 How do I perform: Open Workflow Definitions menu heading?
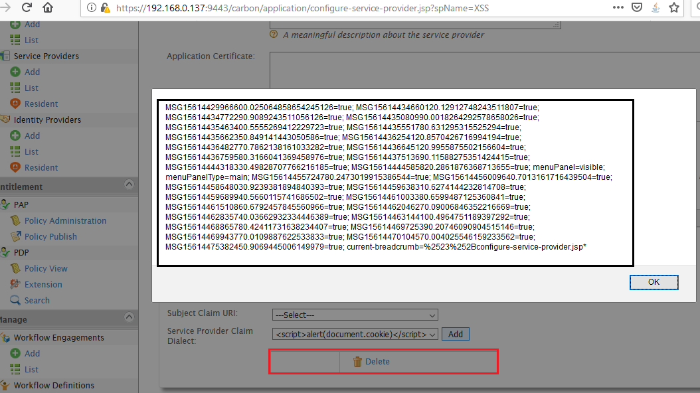pos(54,386)
